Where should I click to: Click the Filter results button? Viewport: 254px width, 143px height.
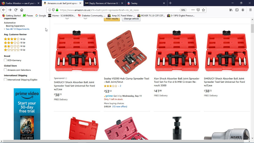[x=112, y=19]
